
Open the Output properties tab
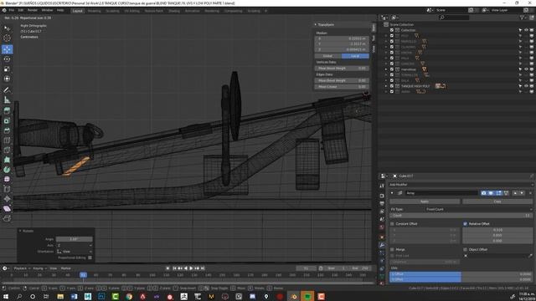(382, 204)
